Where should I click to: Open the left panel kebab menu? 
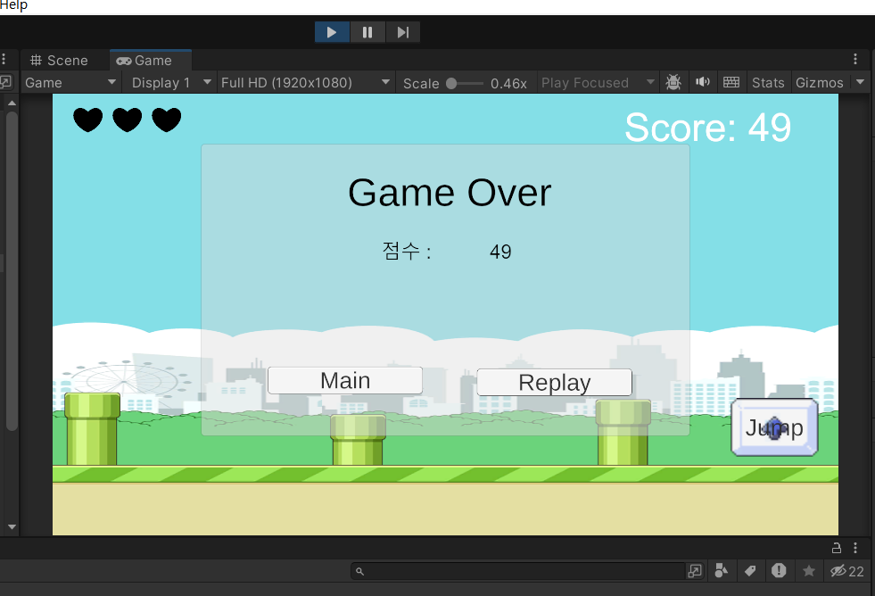click(x=4, y=59)
